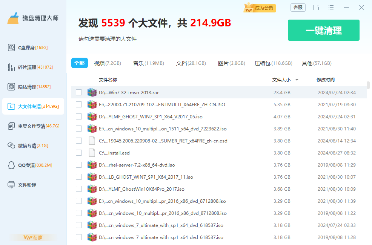
Task: Click the share icon near the top right
Action: (316, 7)
